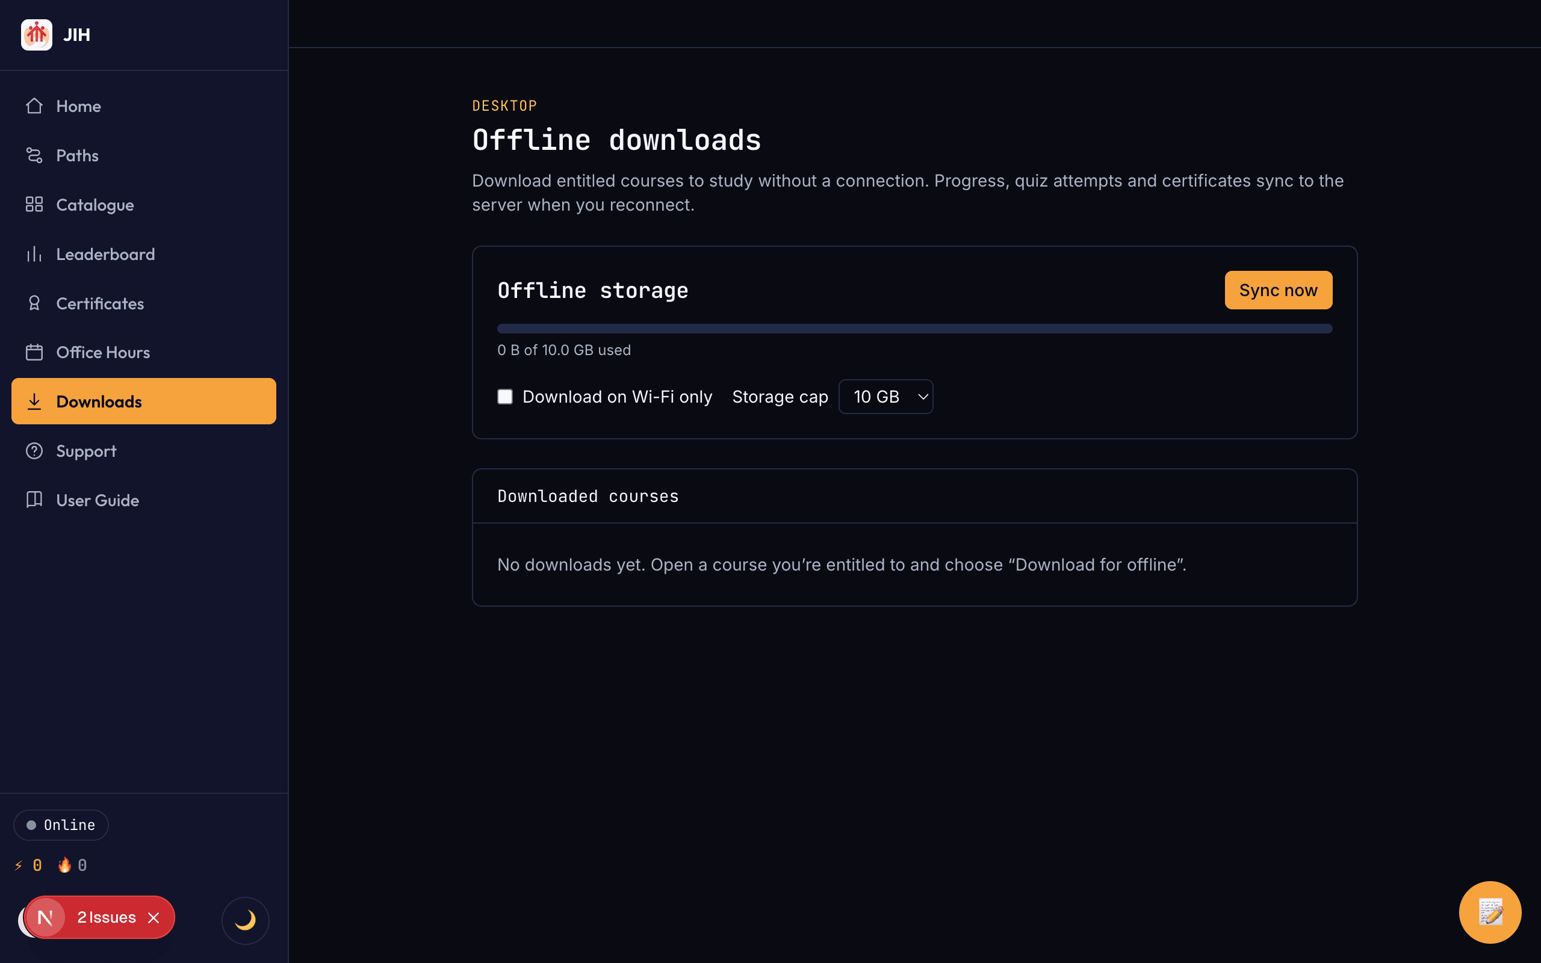Click the "Offline downloads" page title
Screen dimensions: 1541x963
pyautogui.click(x=616, y=140)
